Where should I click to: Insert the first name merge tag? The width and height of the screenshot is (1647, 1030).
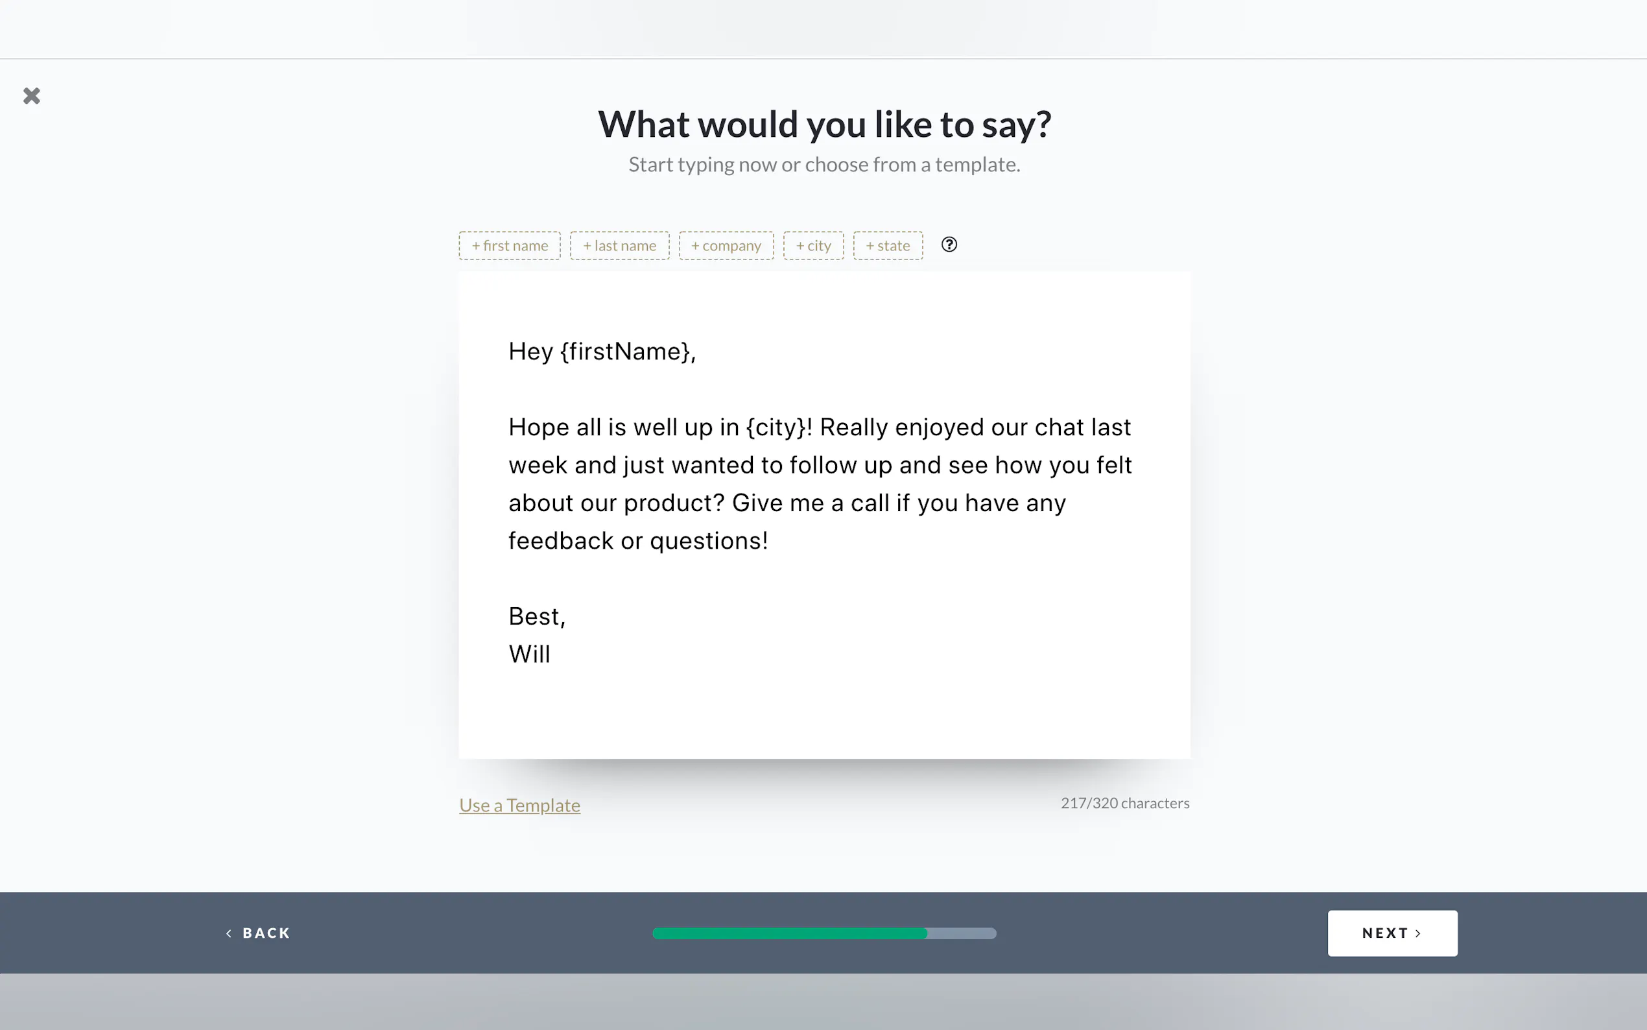[509, 245]
